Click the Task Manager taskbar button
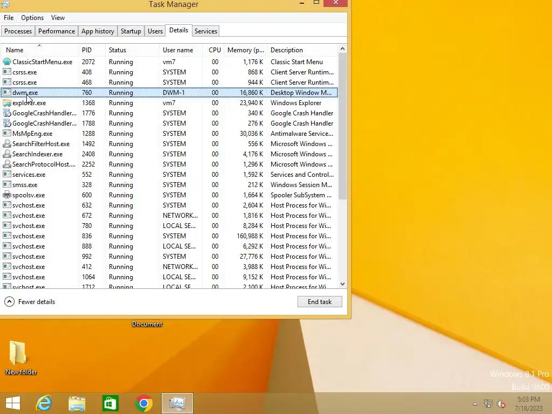This screenshot has width=552, height=414. click(177, 403)
